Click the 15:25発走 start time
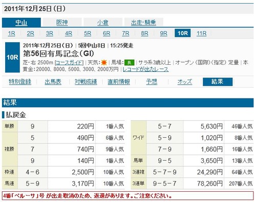The width and height of the screenshot is (256, 202). click(122, 45)
